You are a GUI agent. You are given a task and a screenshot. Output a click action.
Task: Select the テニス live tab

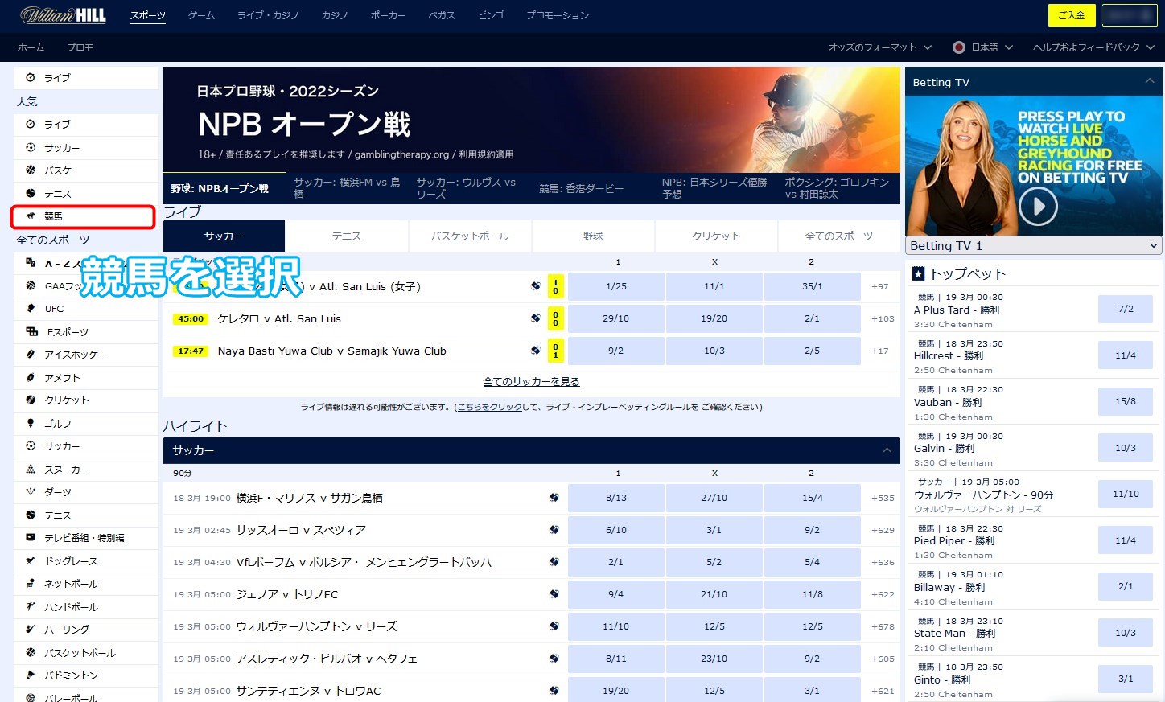pos(347,236)
